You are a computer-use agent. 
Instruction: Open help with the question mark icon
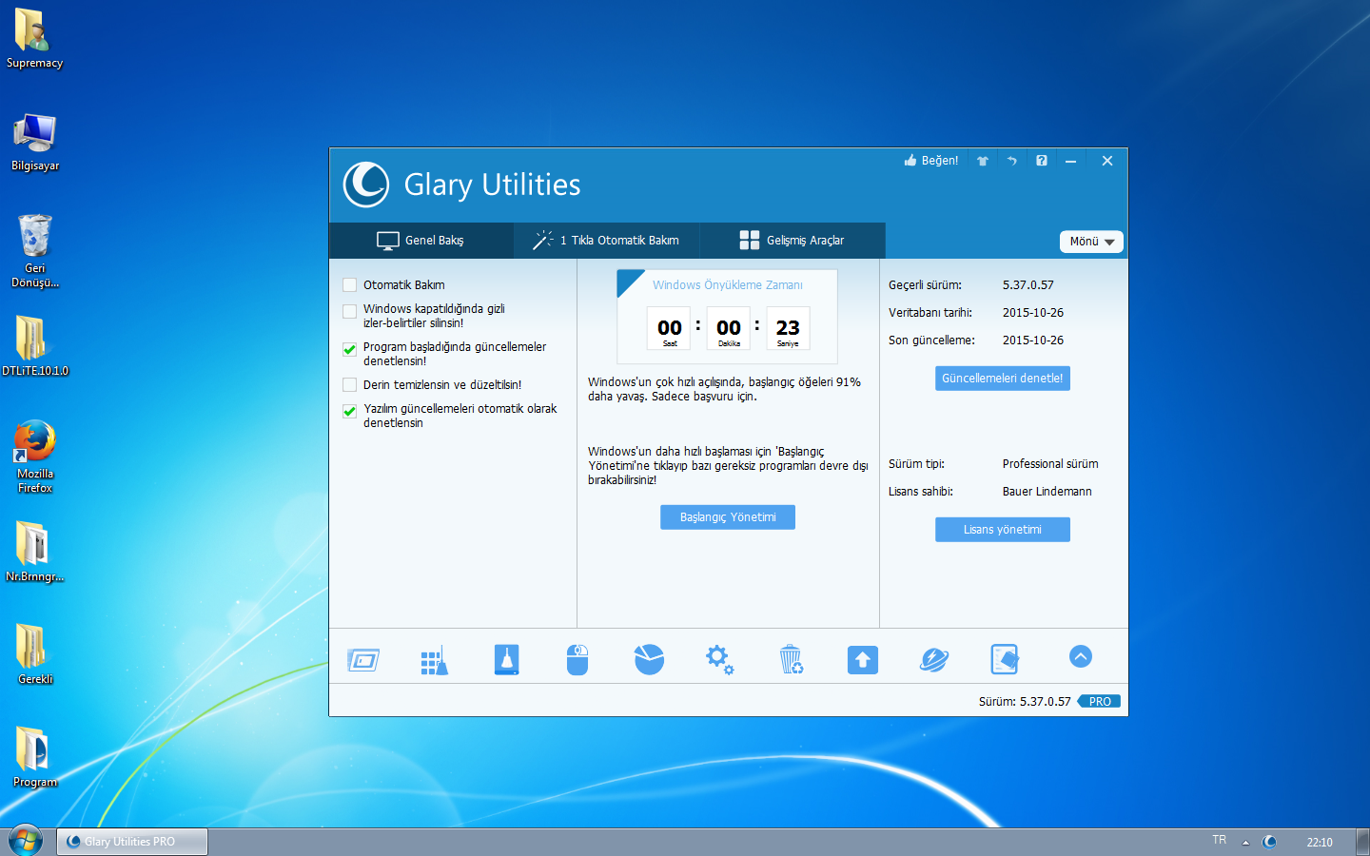(1042, 161)
